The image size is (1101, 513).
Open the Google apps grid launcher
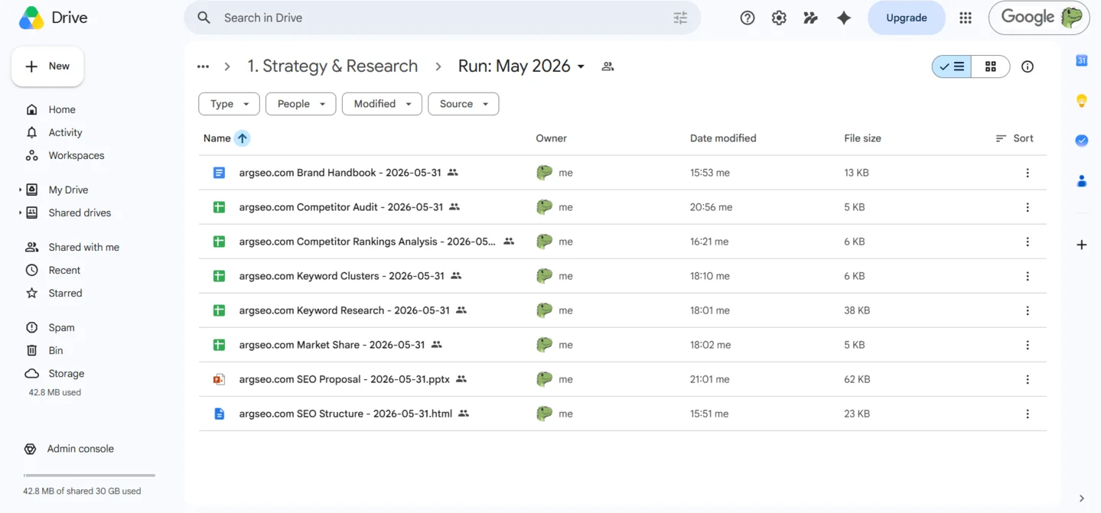[x=966, y=18]
